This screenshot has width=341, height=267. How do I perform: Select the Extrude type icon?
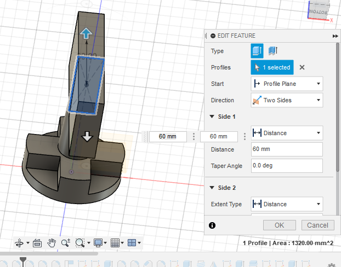(x=257, y=51)
